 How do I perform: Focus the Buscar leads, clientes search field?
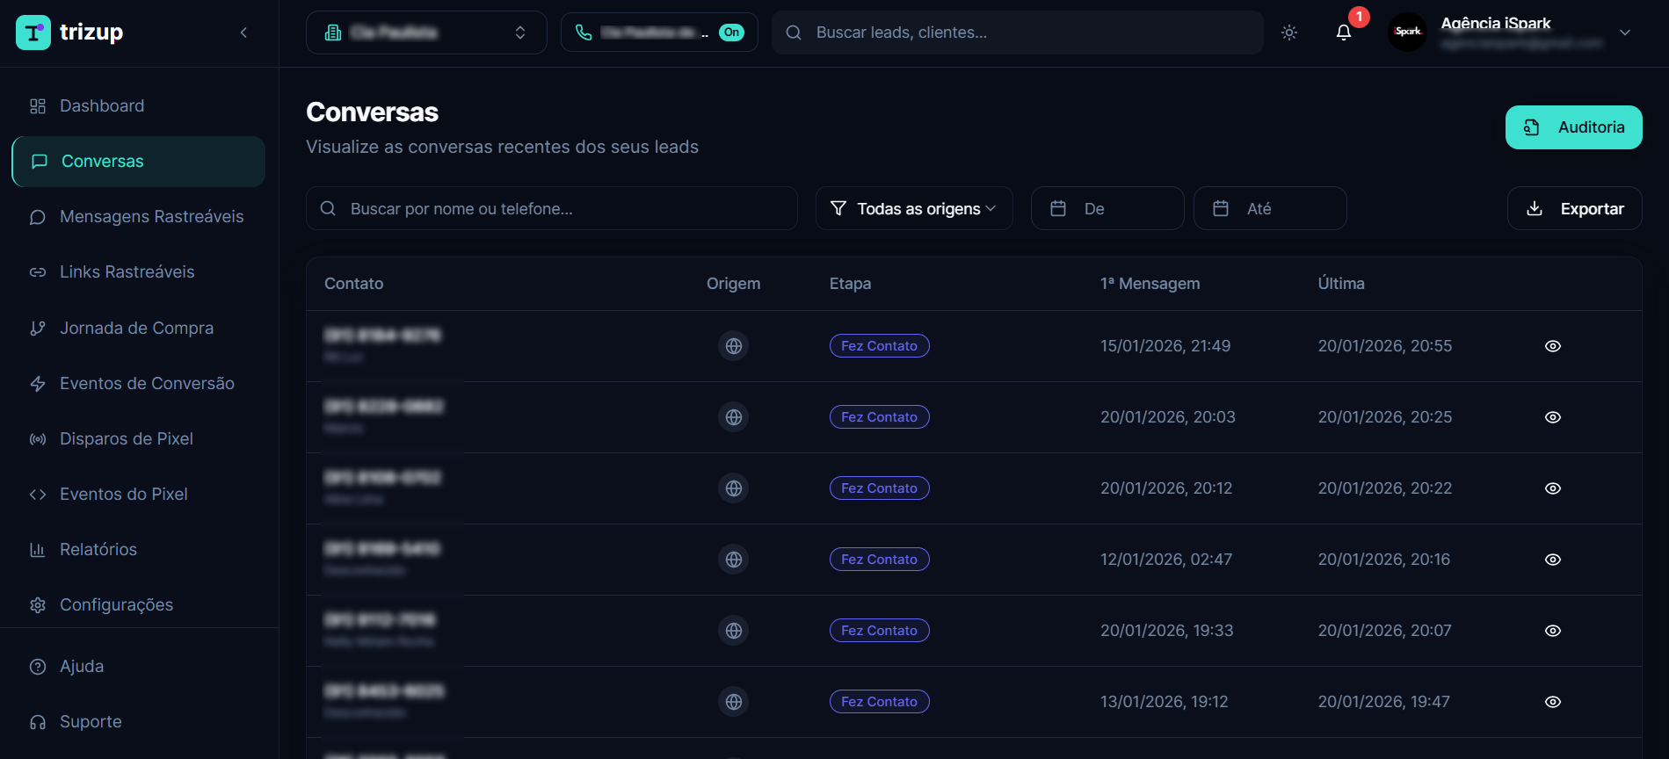tap(1018, 33)
